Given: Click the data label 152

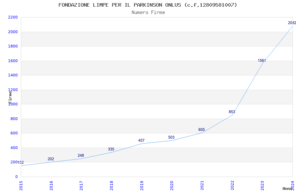Looking at the screenshot, I should (x=21, y=162).
